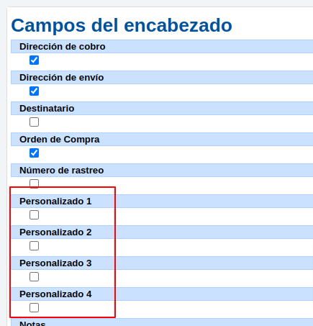Check the Personalizado 1 checkbox
Screen dimensions: 313x326
click(x=34, y=215)
